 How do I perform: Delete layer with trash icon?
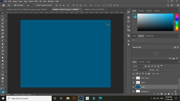pyautogui.click(x=176, y=94)
